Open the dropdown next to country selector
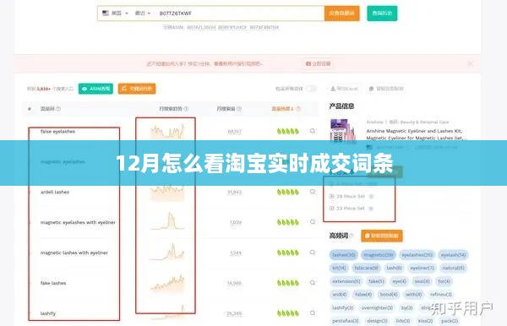Viewport: 507px width, 326px height. (x=143, y=14)
